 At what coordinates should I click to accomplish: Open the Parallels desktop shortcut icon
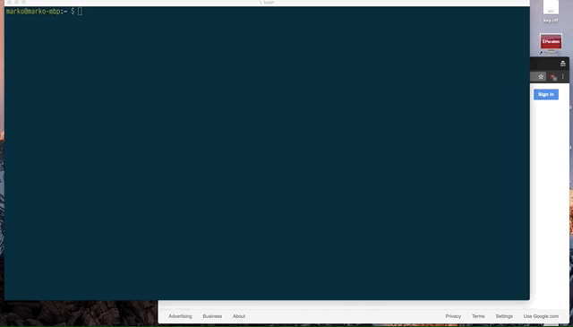551,42
